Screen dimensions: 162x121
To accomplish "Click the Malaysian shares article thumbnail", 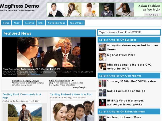I will pos(102,47).
